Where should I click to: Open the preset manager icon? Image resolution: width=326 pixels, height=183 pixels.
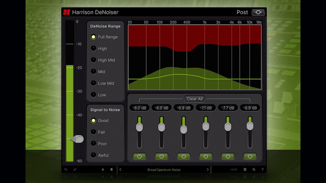click(245, 170)
